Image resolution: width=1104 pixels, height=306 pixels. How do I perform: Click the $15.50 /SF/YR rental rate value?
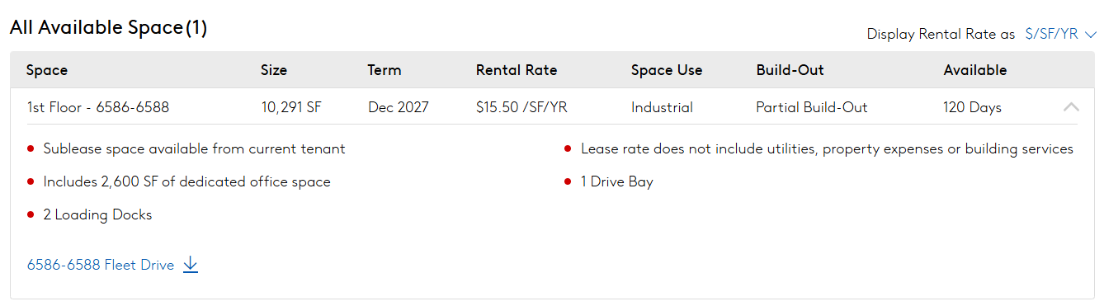[x=521, y=107]
